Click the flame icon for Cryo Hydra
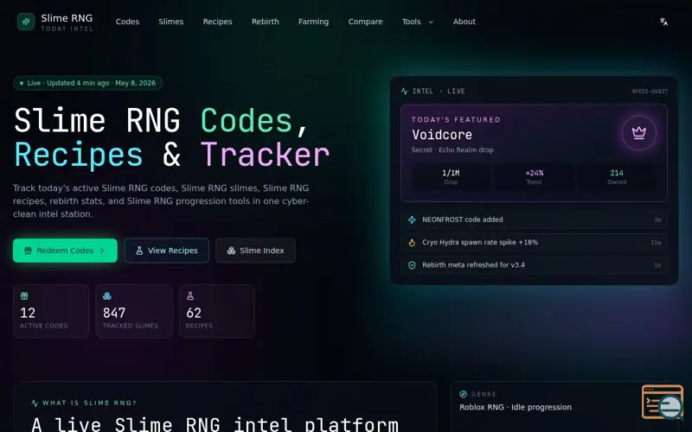This screenshot has height=432, width=692. (x=412, y=243)
